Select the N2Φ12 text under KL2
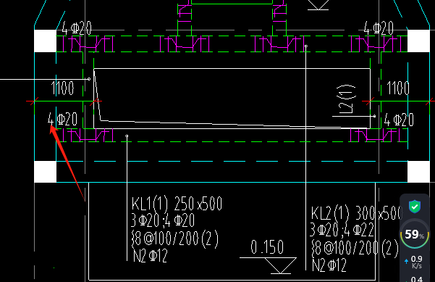 (x=329, y=265)
